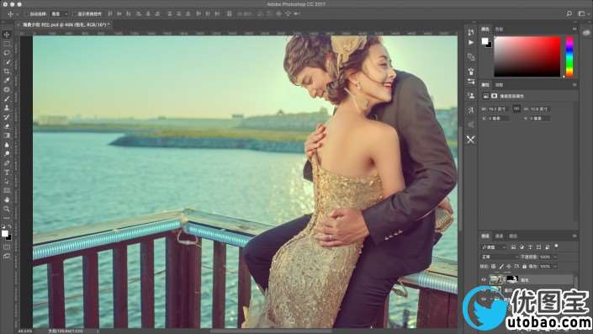Select the Rectangular Marquee tool
This screenshot has width=593, height=334.
[x=7, y=44]
